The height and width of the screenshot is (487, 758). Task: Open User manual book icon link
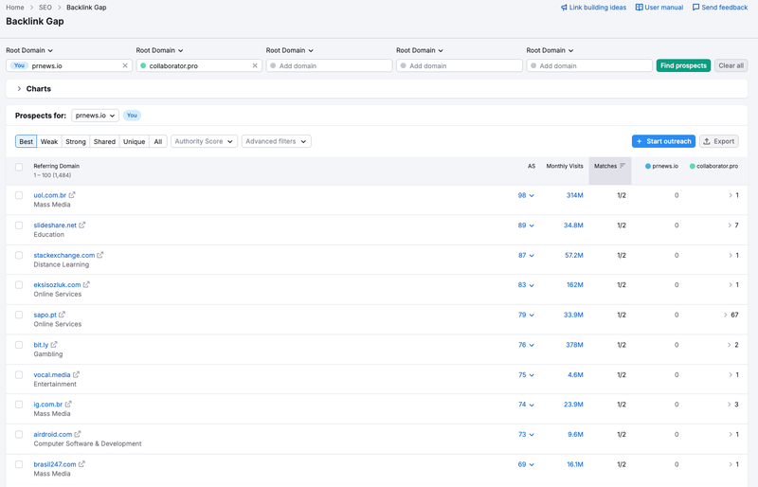tap(639, 8)
